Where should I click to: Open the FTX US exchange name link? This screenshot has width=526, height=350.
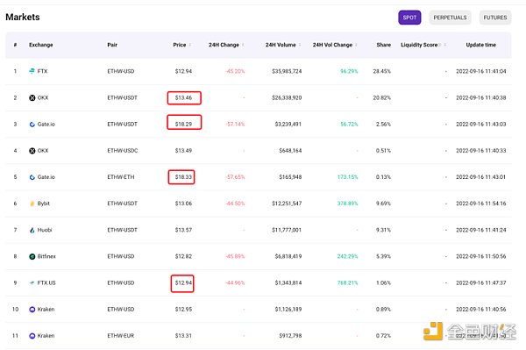[x=46, y=282]
